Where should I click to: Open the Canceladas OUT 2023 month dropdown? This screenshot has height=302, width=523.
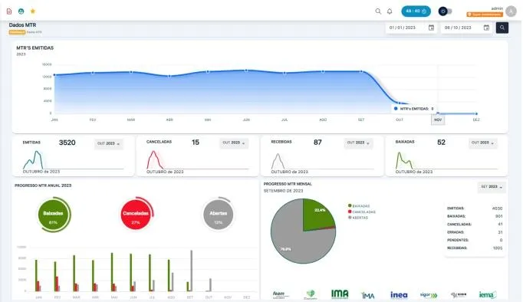point(233,143)
